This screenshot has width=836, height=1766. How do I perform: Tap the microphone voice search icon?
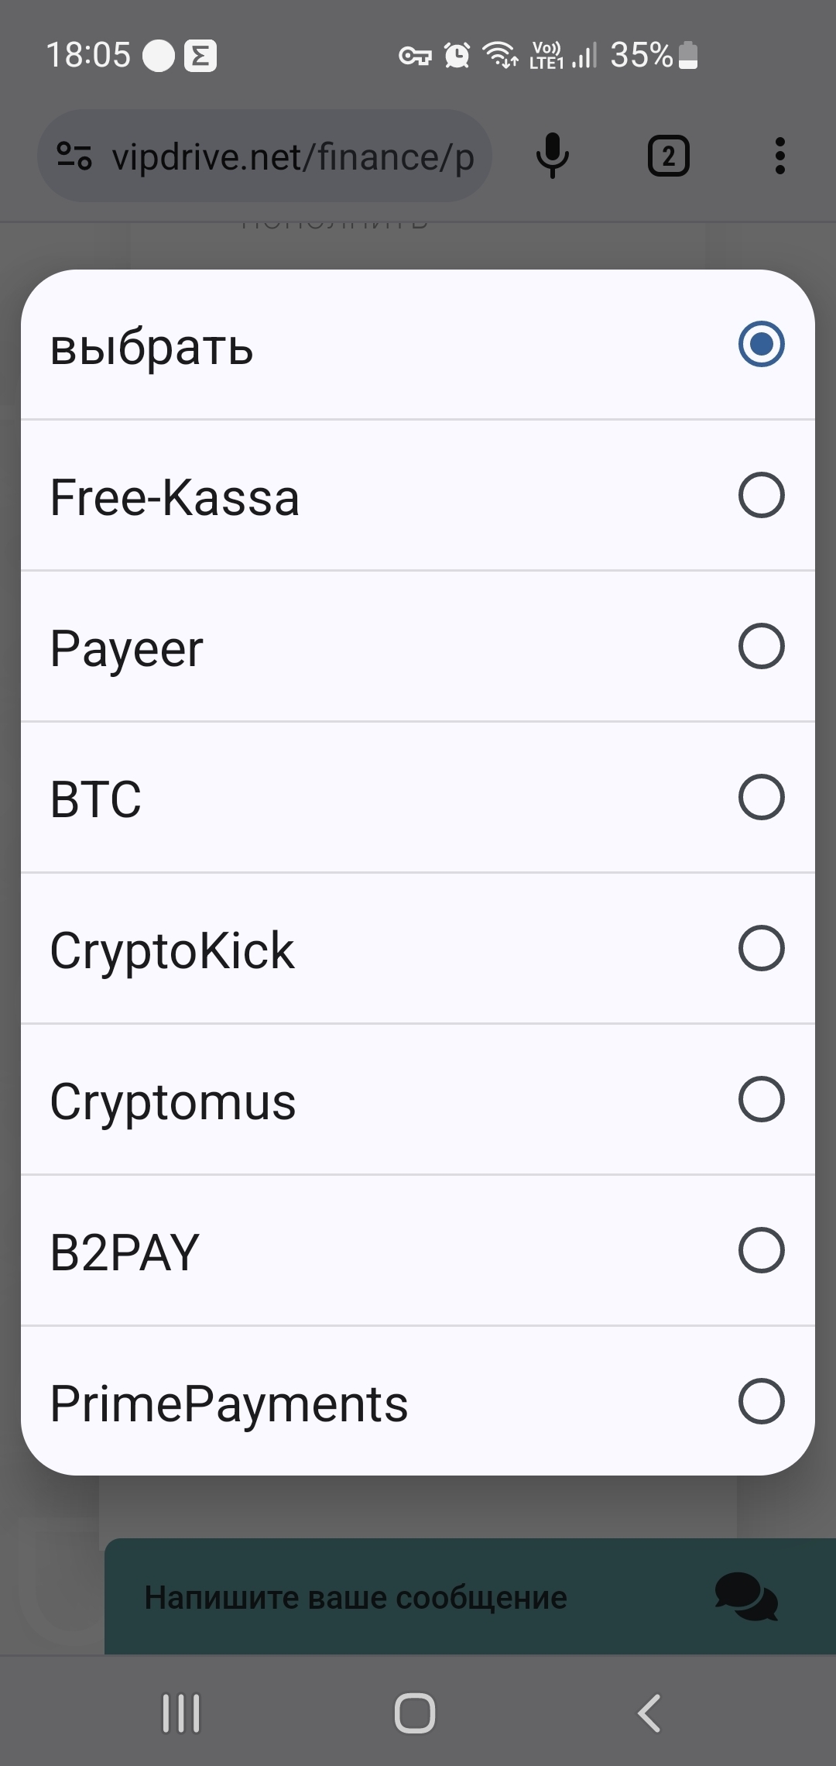click(552, 156)
